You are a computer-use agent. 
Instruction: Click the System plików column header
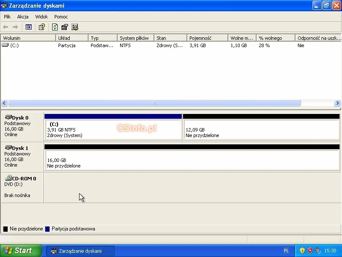pos(135,38)
